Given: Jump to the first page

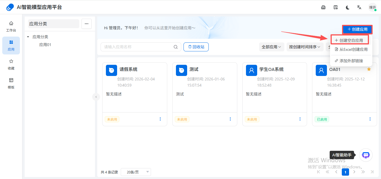Looking at the screenshot, I should tap(319, 172).
